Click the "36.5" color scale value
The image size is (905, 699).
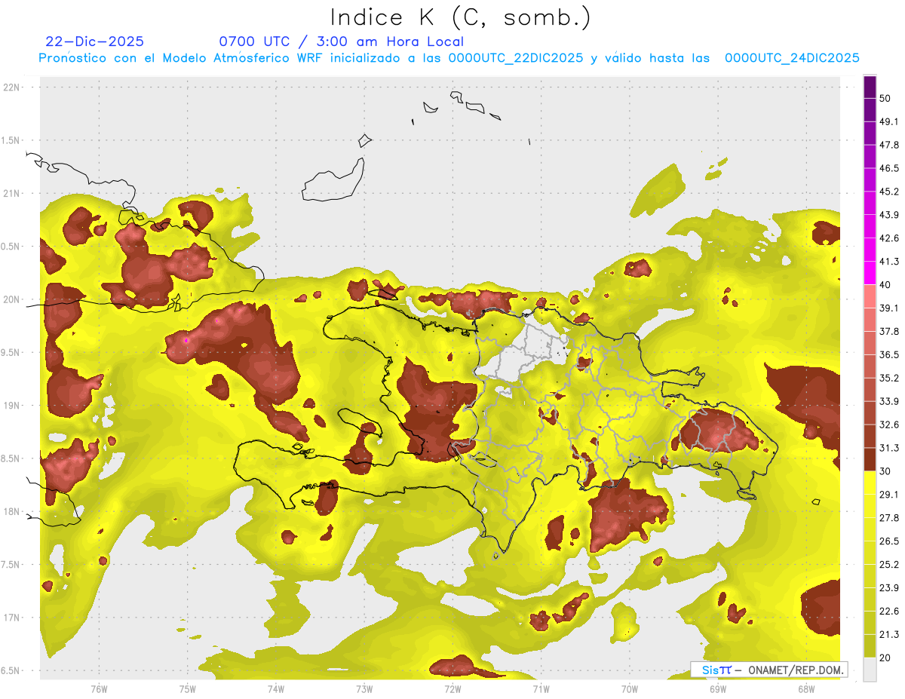(889, 354)
